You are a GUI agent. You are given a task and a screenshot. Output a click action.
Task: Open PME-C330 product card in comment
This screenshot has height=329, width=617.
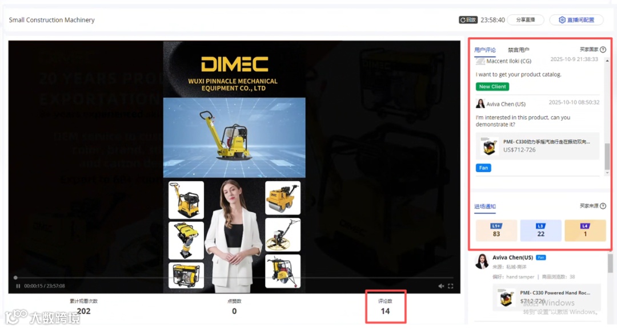click(538, 145)
